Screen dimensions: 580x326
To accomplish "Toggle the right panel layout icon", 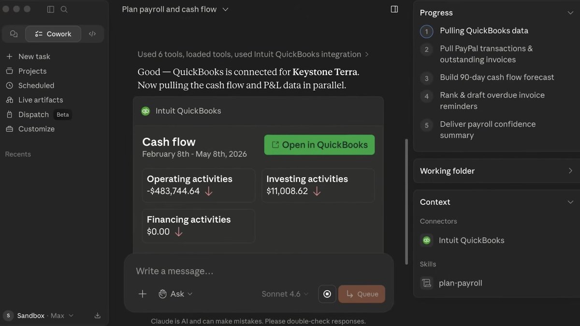I will pos(394,9).
